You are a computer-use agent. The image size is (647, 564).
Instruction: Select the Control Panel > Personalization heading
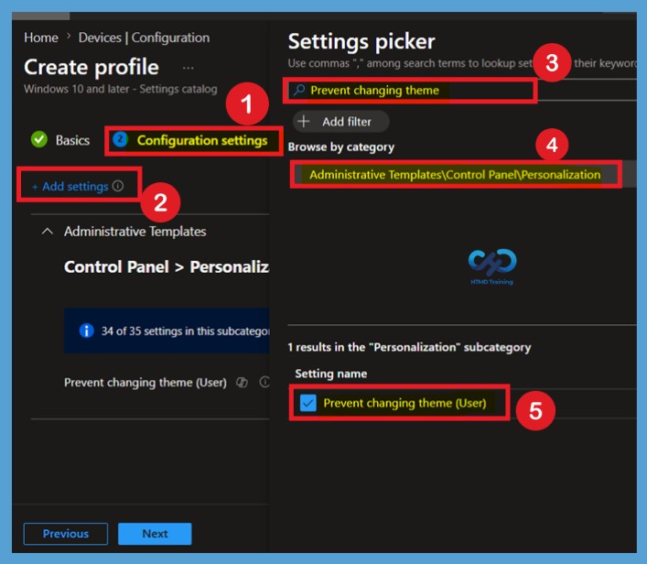(x=167, y=266)
